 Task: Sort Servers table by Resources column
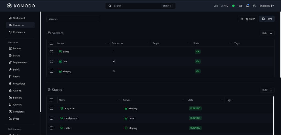pyautogui.click(x=130, y=43)
